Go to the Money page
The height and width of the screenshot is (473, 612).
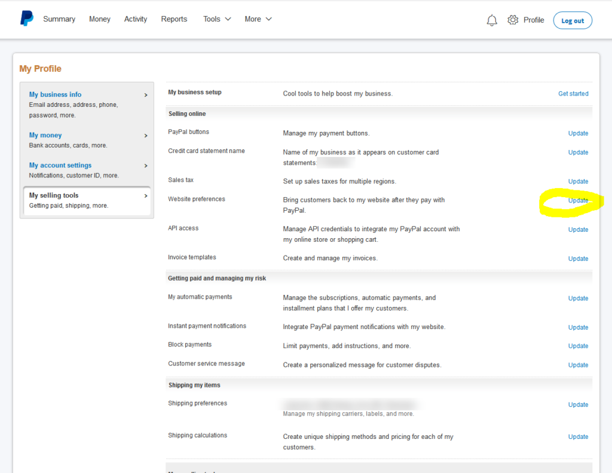click(100, 19)
